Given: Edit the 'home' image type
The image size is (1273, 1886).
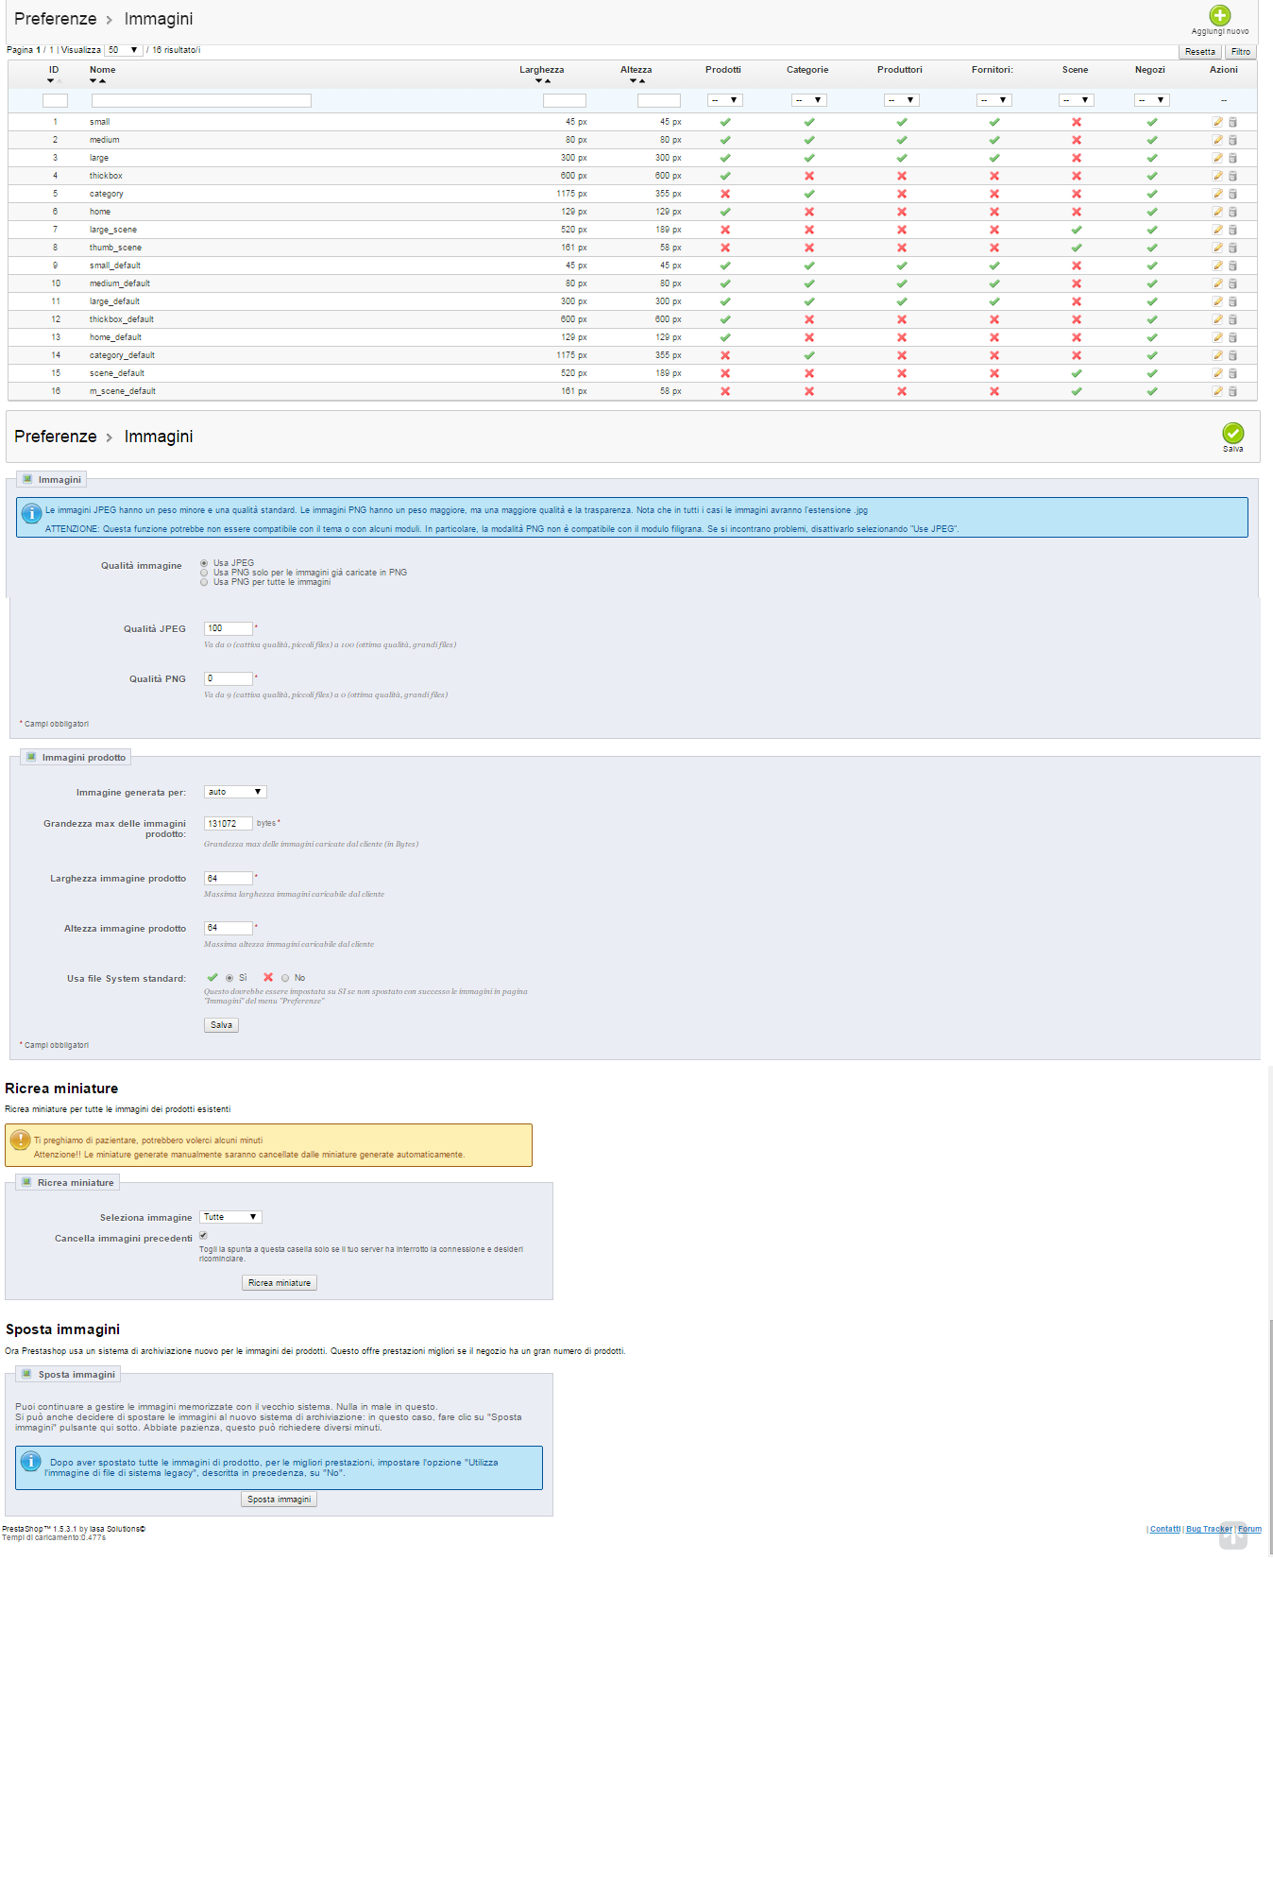Looking at the screenshot, I should [1217, 212].
